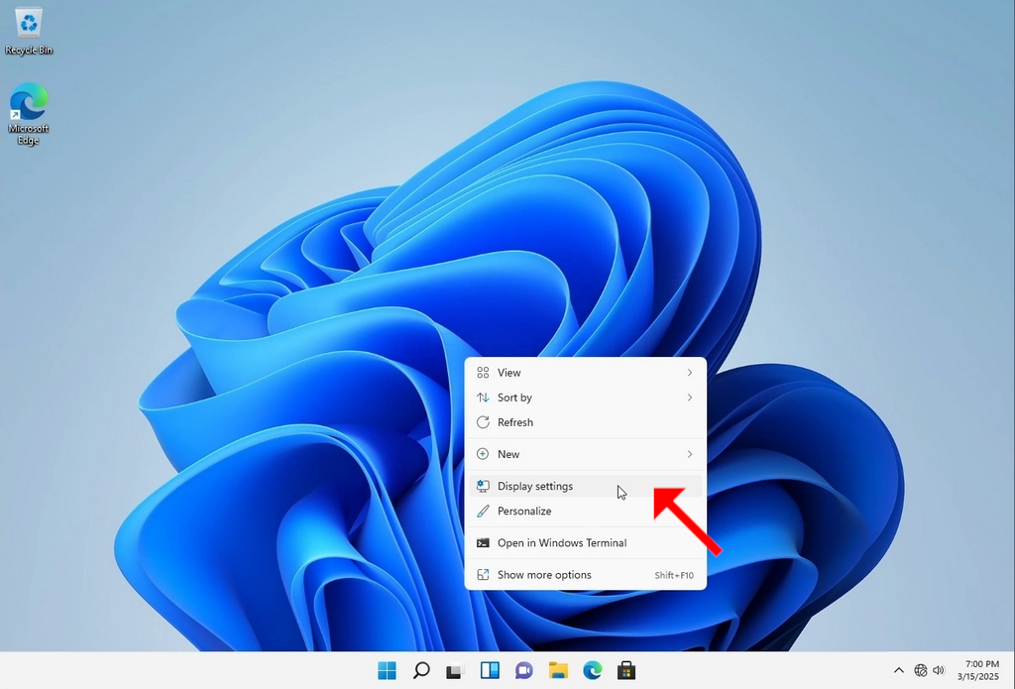Expand the chevron next to View
This screenshot has height=689, width=1015.
[690, 373]
